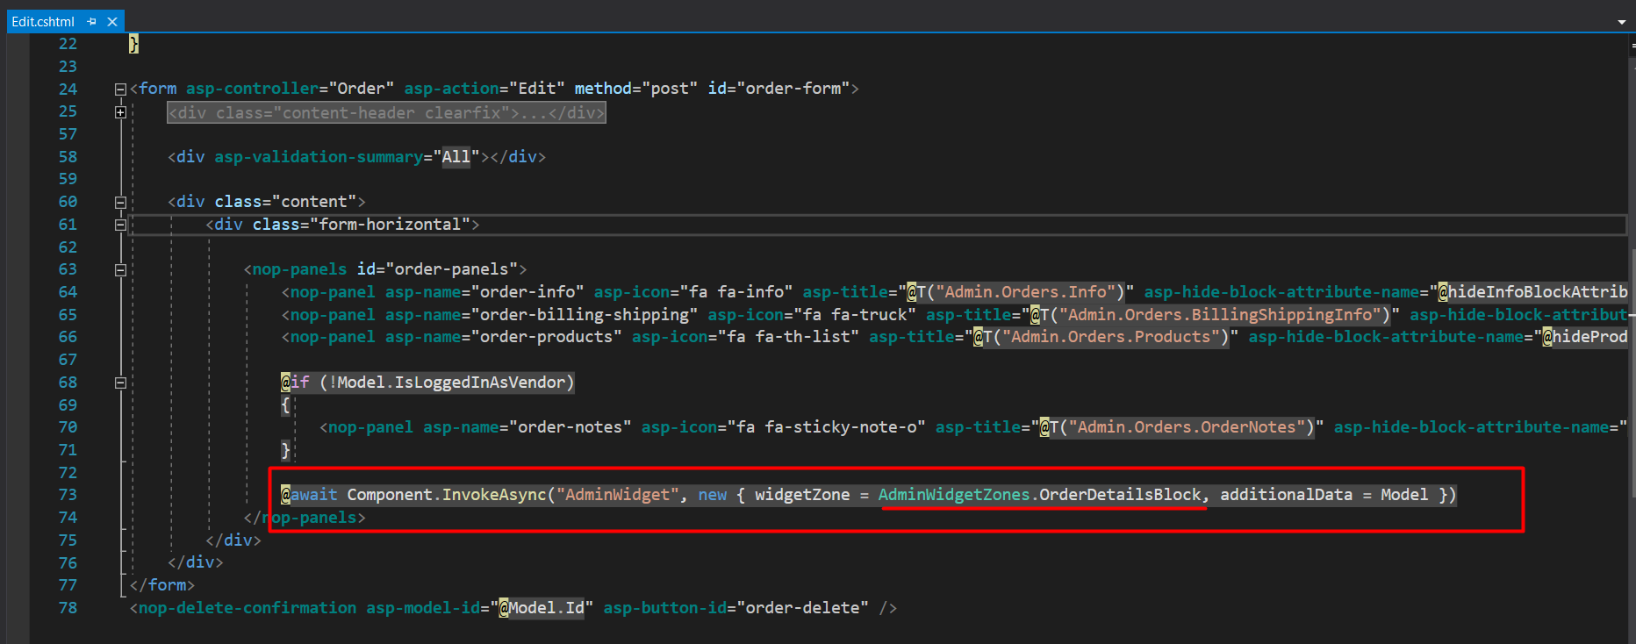Screen dimensions: 1636x644
Task: Place cursor on InvokeAsync method call
Action: click(x=494, y=495)
